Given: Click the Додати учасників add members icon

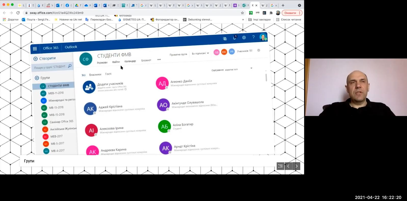Looking at the screenshot, I should coord(89,87).
